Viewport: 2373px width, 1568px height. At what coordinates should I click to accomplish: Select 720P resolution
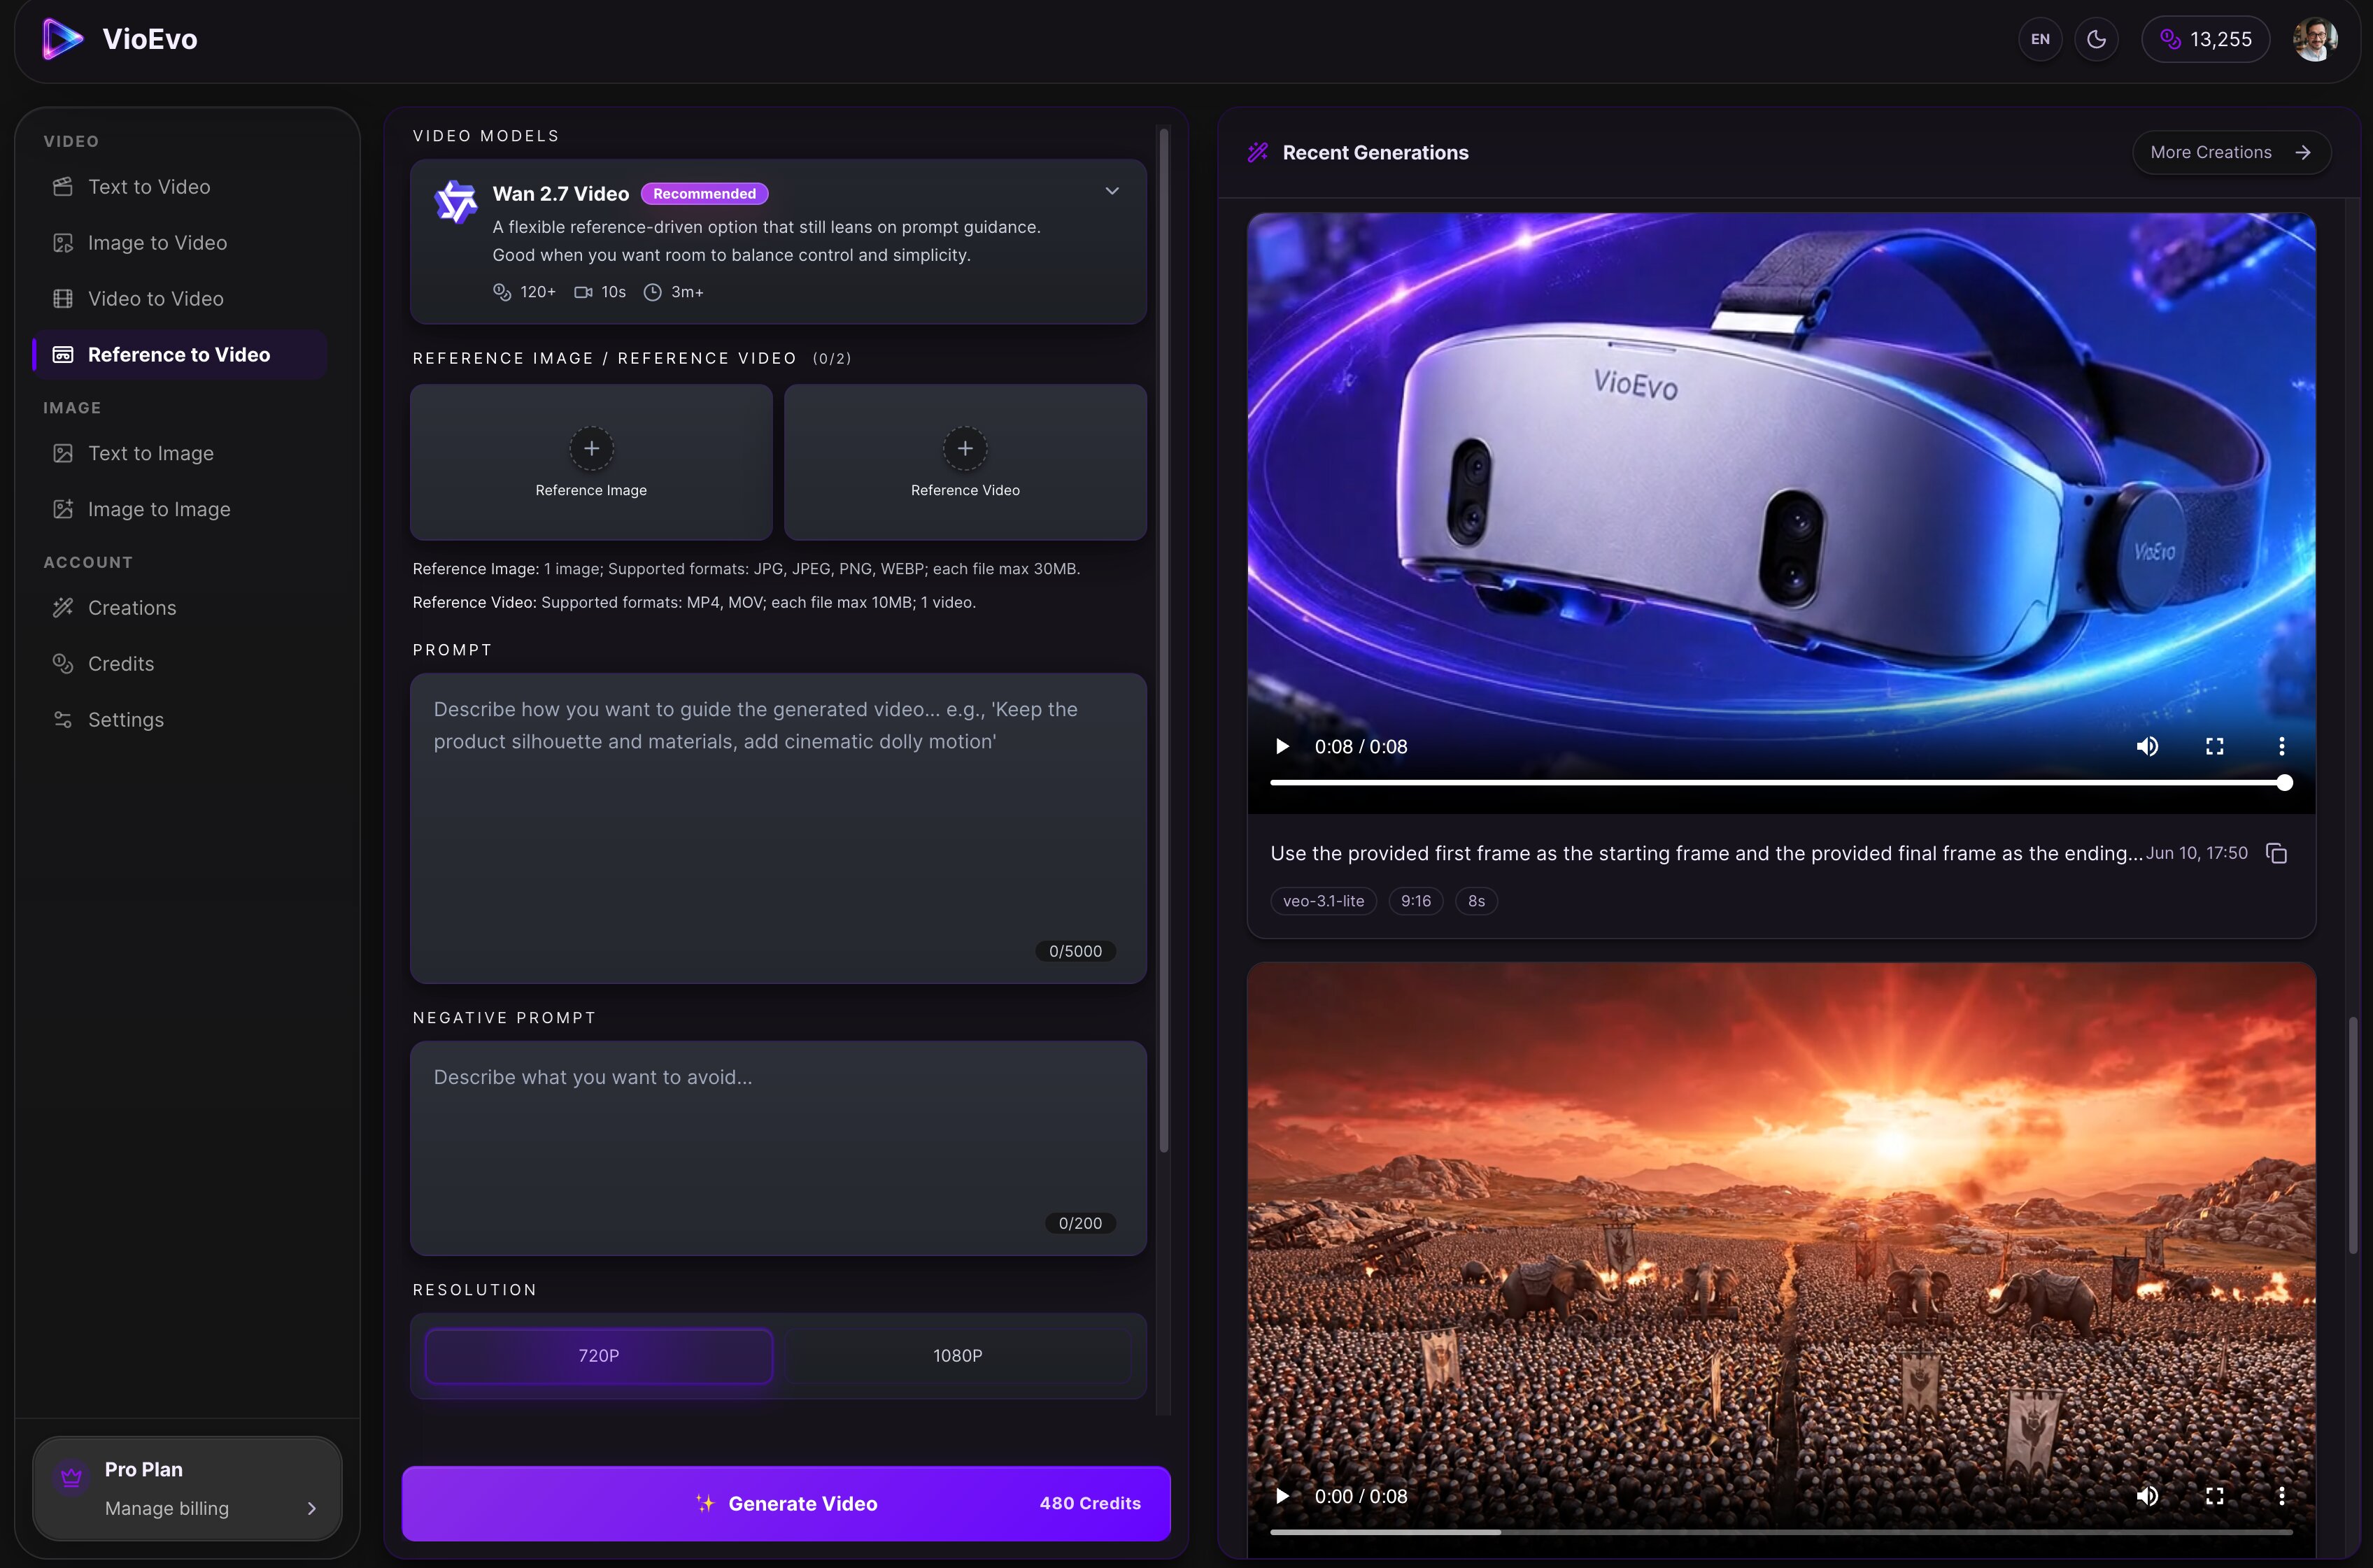tap(599, 1356)
